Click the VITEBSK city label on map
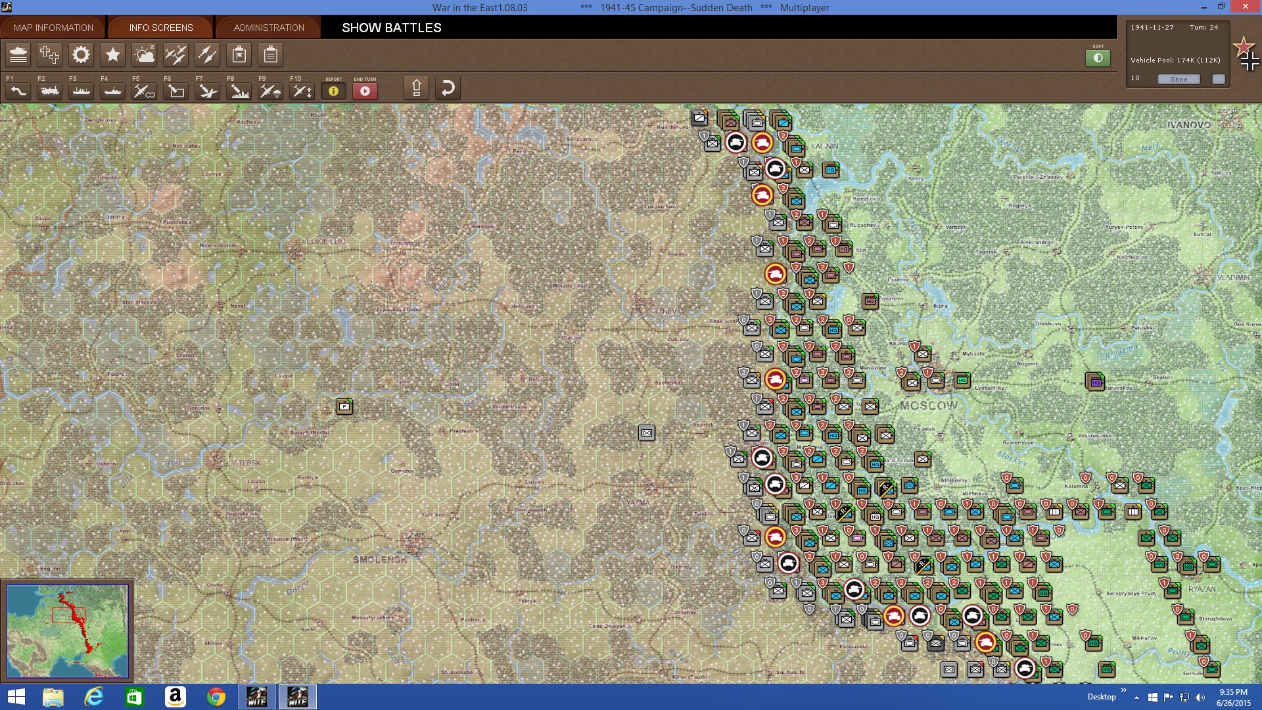 point(246,463)
